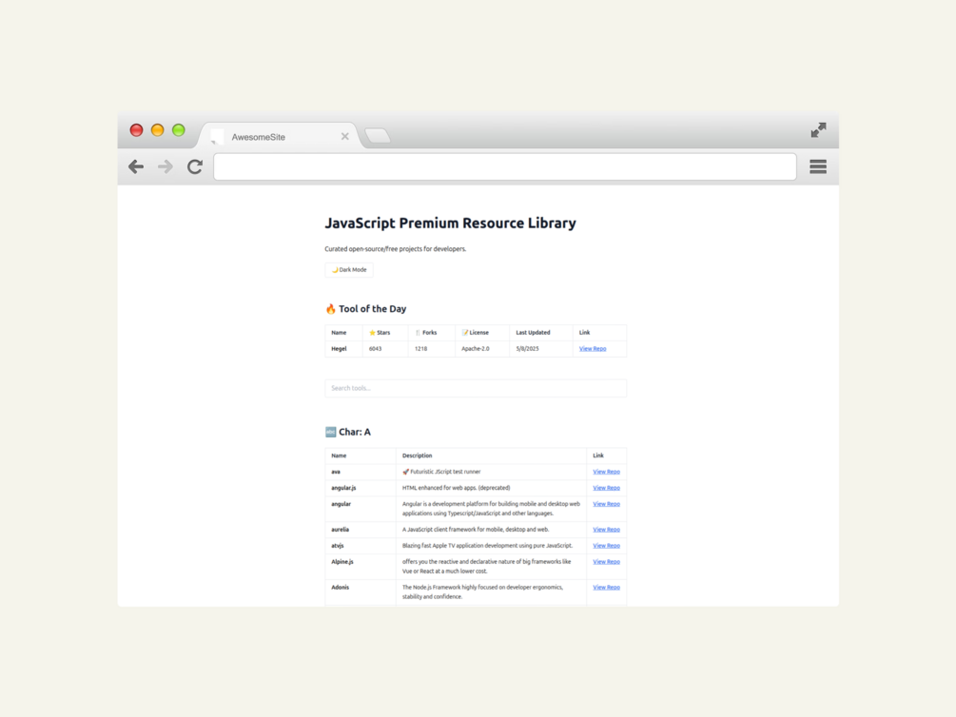
Task: Open View Repo link for Alpine.js
Action: pyautogui.click(x=606, y=562)
